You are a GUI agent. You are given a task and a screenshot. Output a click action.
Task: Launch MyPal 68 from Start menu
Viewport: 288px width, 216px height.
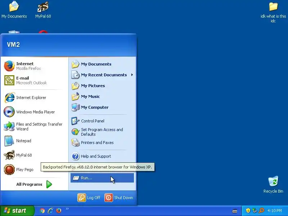(34, 155)
